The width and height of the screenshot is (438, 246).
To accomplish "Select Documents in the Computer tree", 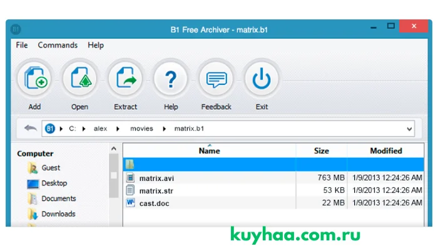I will click(x=59, y=199).
